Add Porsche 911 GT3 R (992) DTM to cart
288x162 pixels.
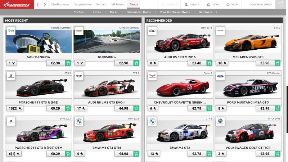coord(68,154)
